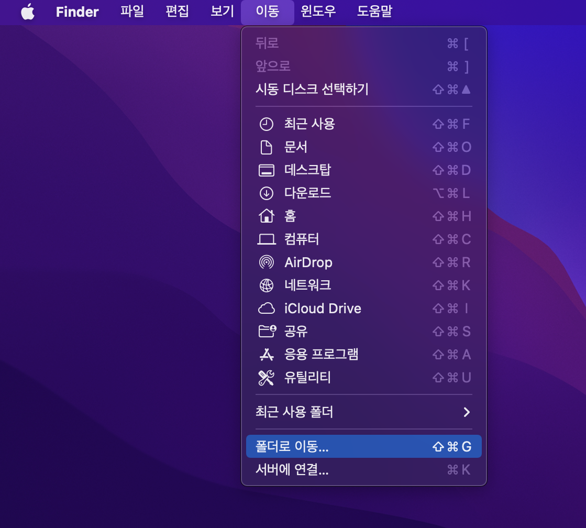Open the 도움말 menu
This screenshot has width=586, height=528.
(375, 12)
